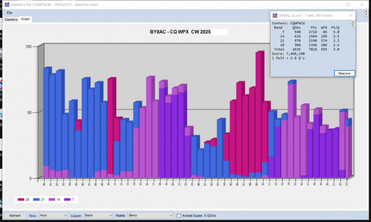Click the Total row in the score table
Screen dimensions: 371x222
tap(307, 49)
